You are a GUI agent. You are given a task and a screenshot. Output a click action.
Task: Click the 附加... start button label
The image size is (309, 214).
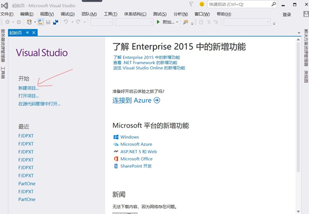pos(168,22)
